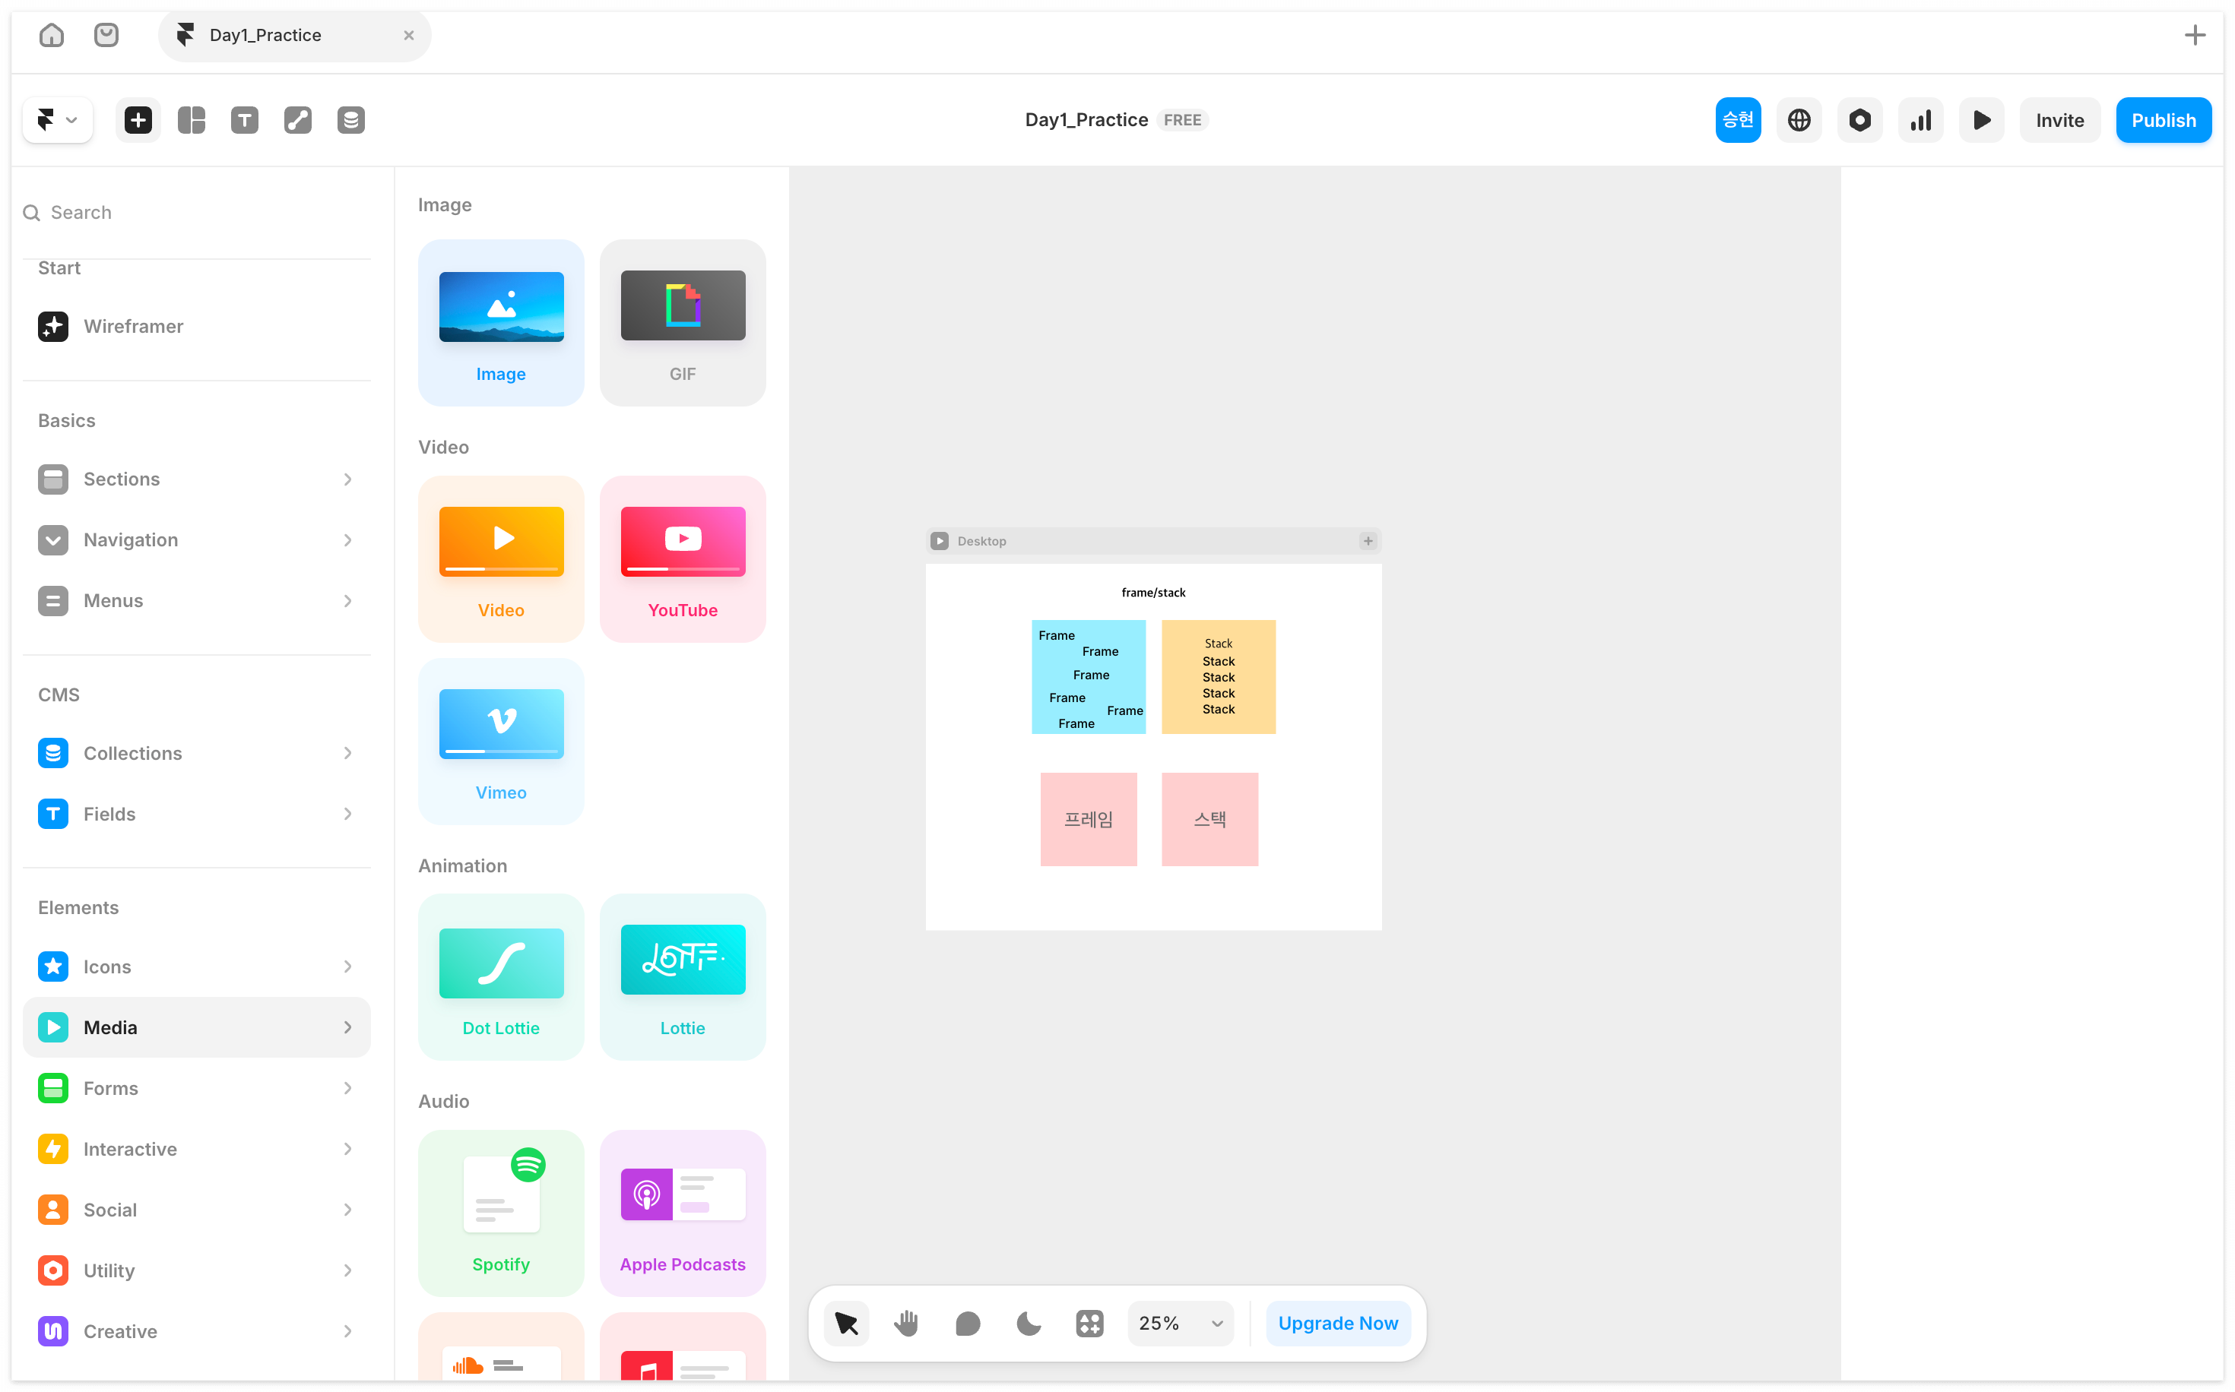Click the Preview play button
The height and width of the screenshot is (1392, 2235).
click(x=1982, y=120)
